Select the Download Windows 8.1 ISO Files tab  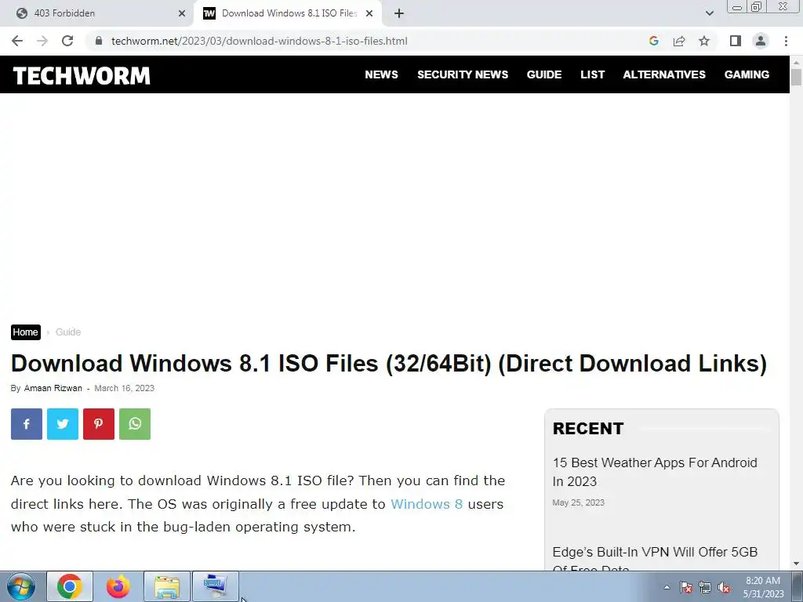(288, 14)
